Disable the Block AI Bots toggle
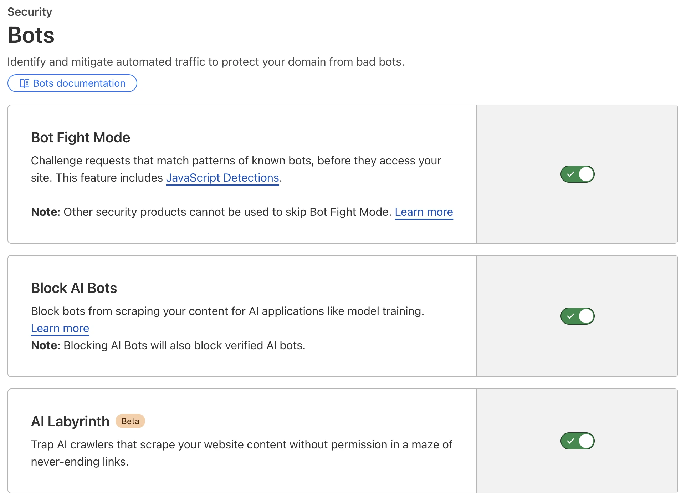Image resolution: width=686 pixels, height=498 pixels. coord(577,316)
